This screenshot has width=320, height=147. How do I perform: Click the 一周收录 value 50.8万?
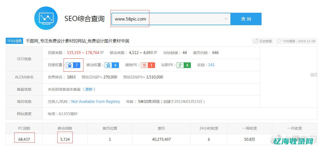(250, 139)
